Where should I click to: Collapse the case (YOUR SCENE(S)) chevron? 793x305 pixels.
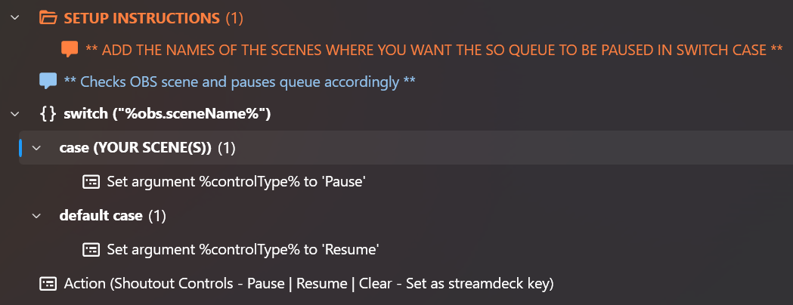pyautogui.click(x=36, y=149)
